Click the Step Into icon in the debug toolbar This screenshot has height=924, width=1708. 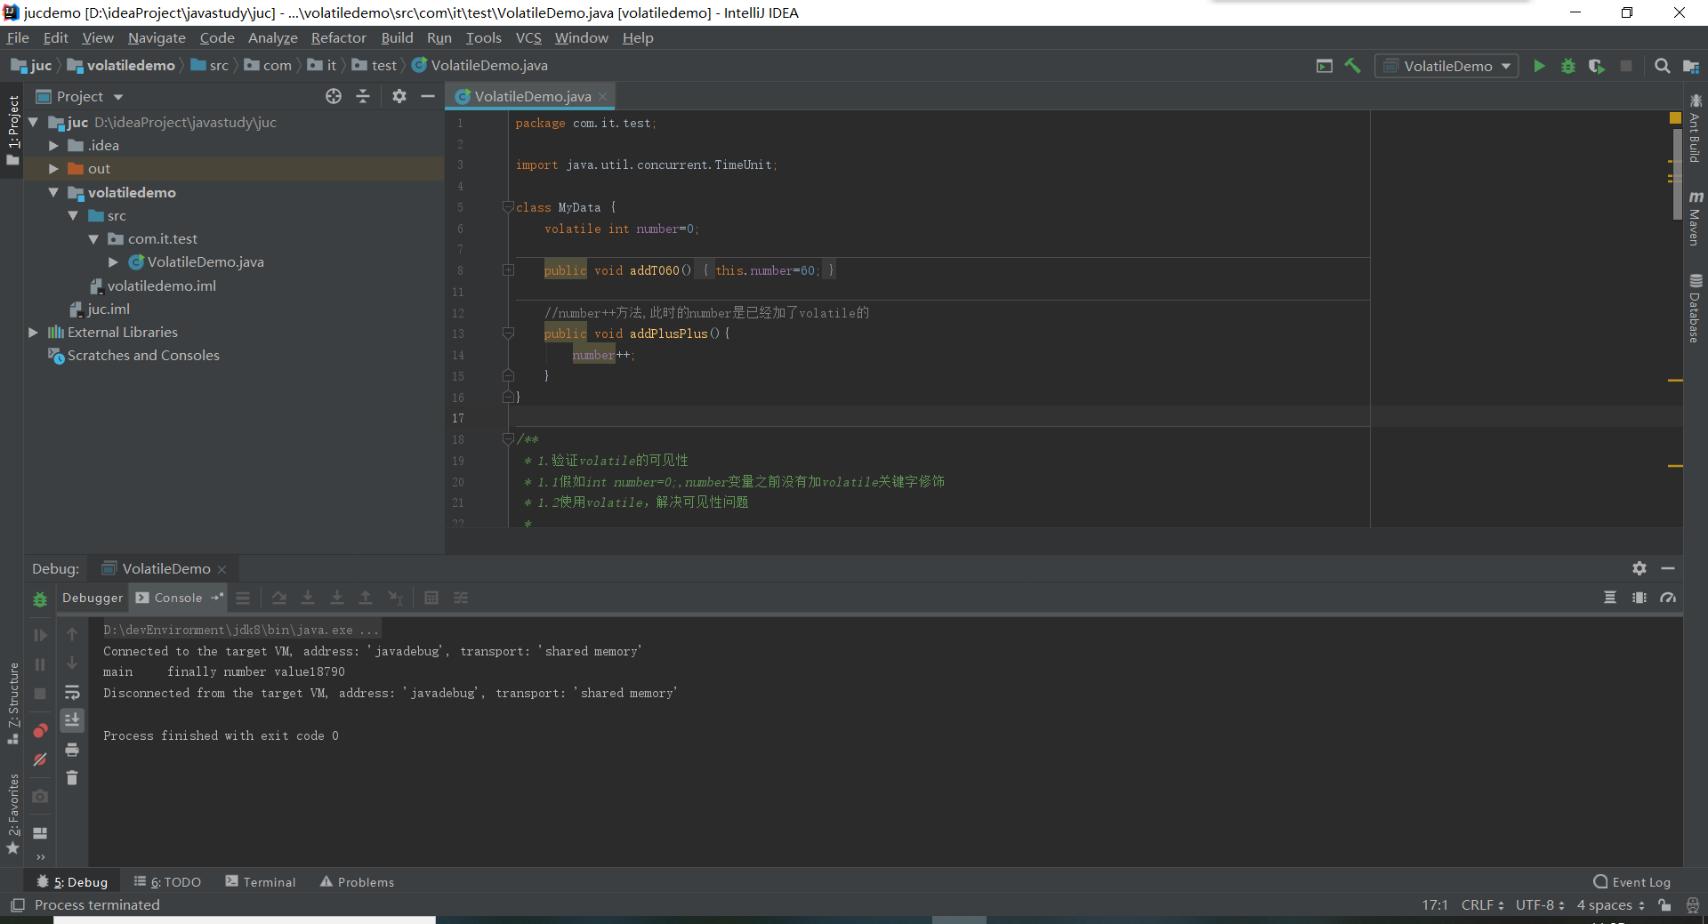[x=308, y=598]
